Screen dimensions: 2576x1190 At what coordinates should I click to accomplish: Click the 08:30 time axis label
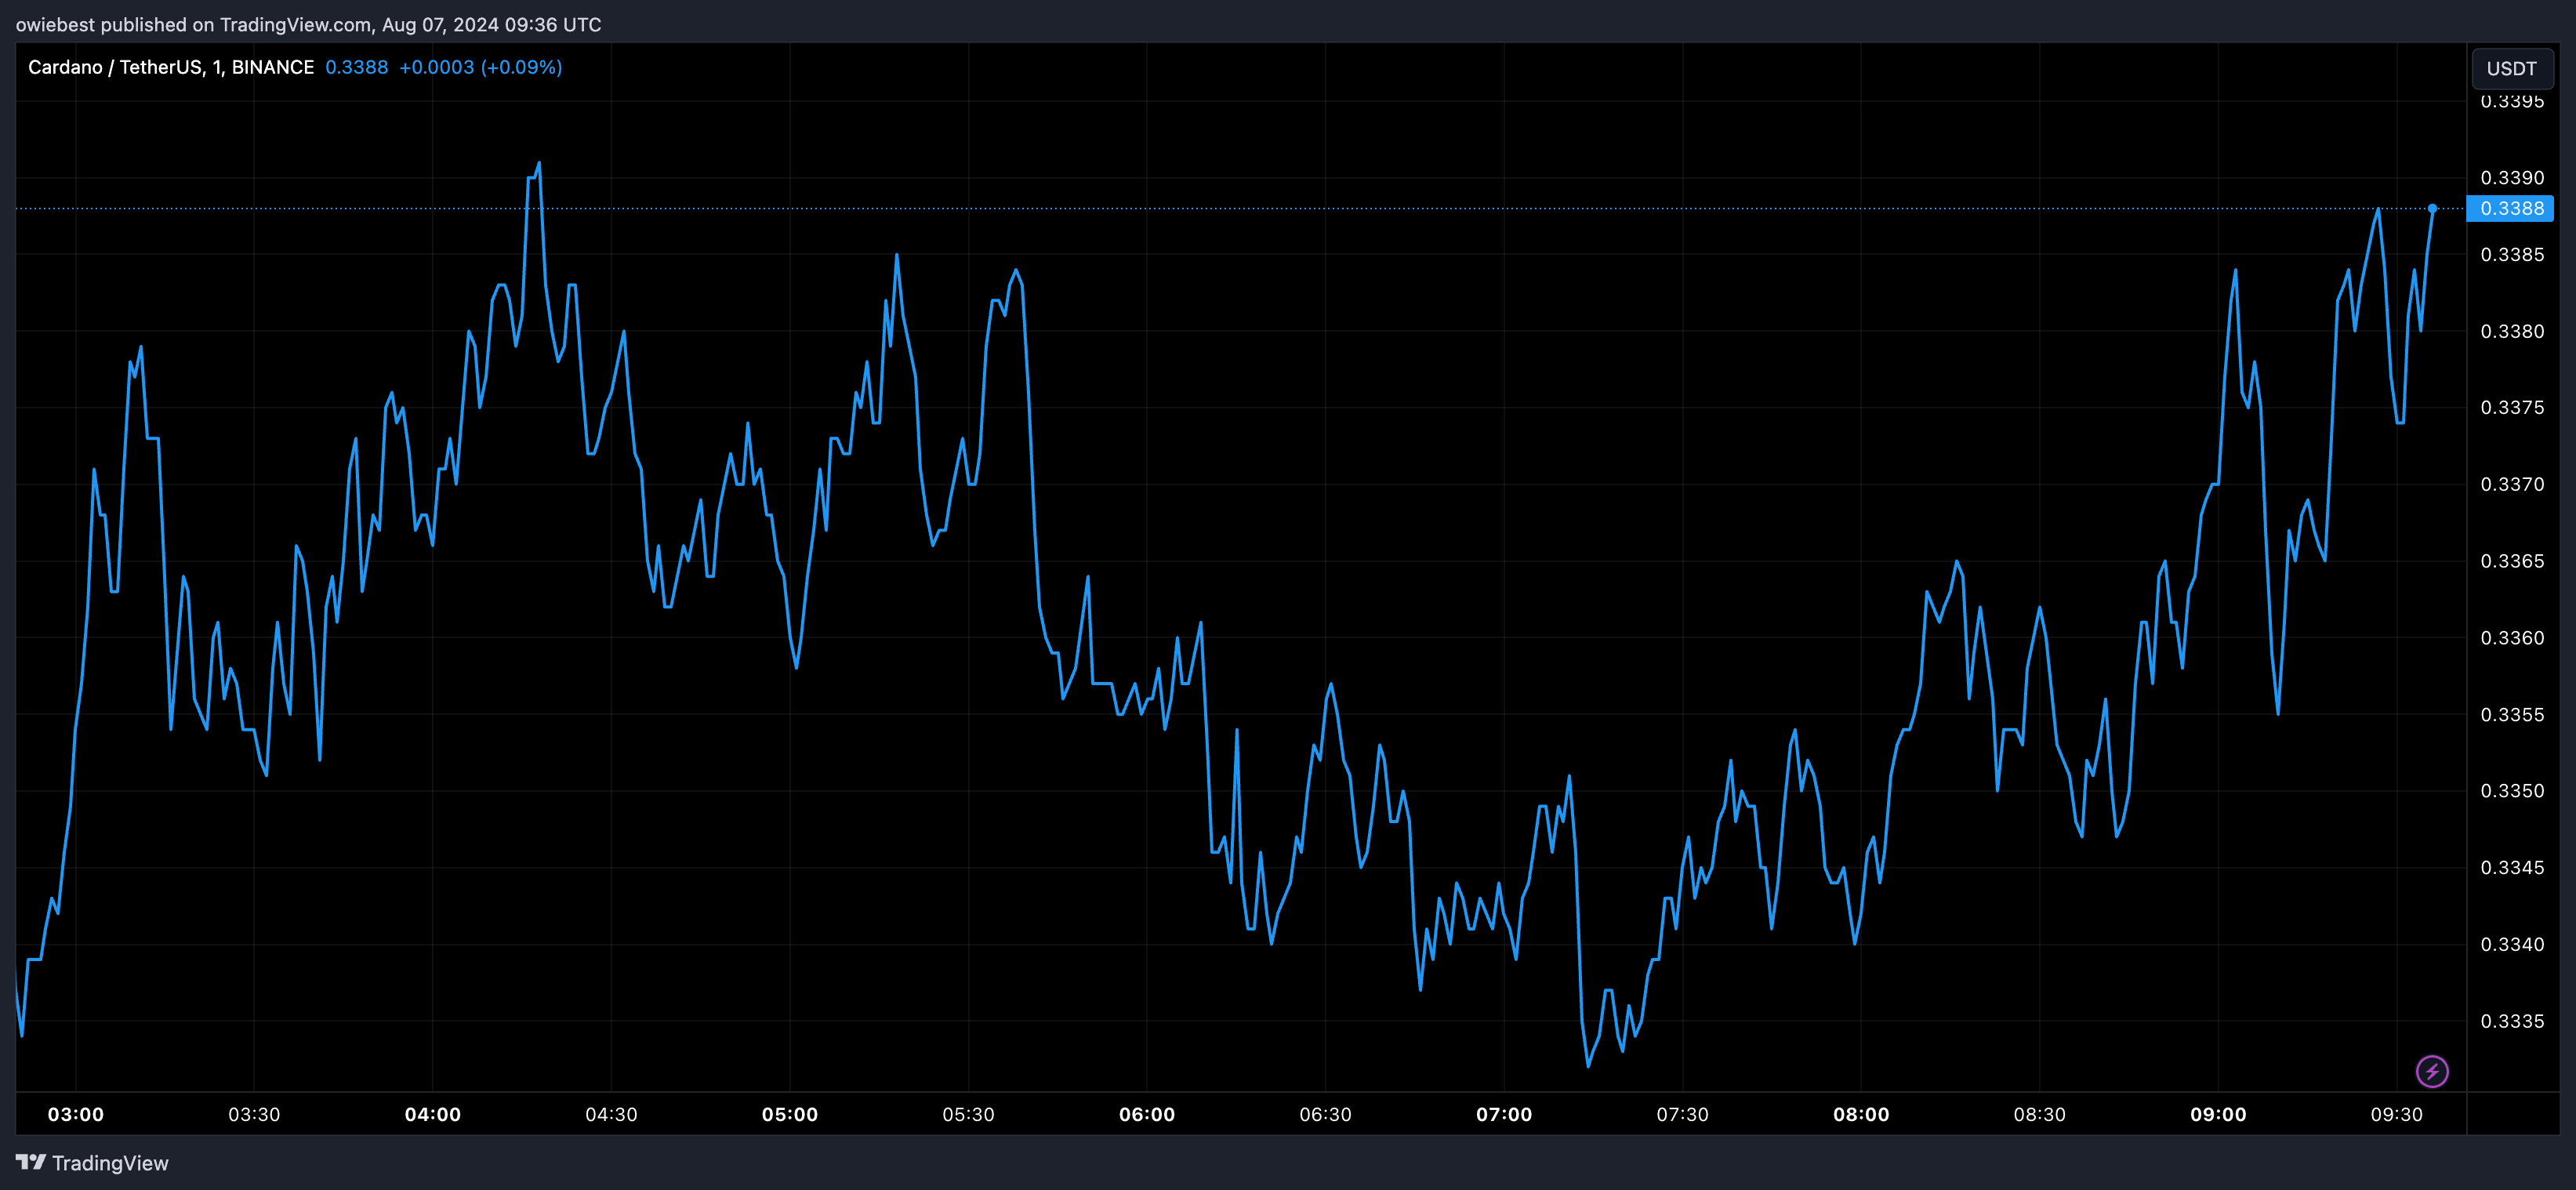pyautogui.click(x=2039, y=1114)
